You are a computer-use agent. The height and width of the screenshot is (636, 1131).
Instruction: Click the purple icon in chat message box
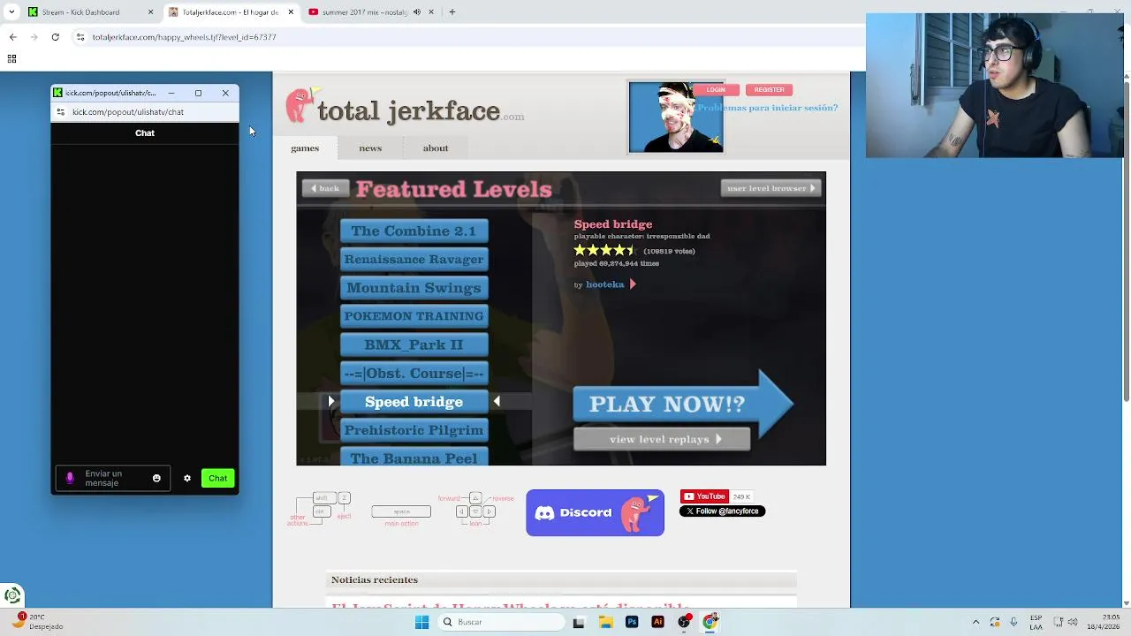coord(70,479)
